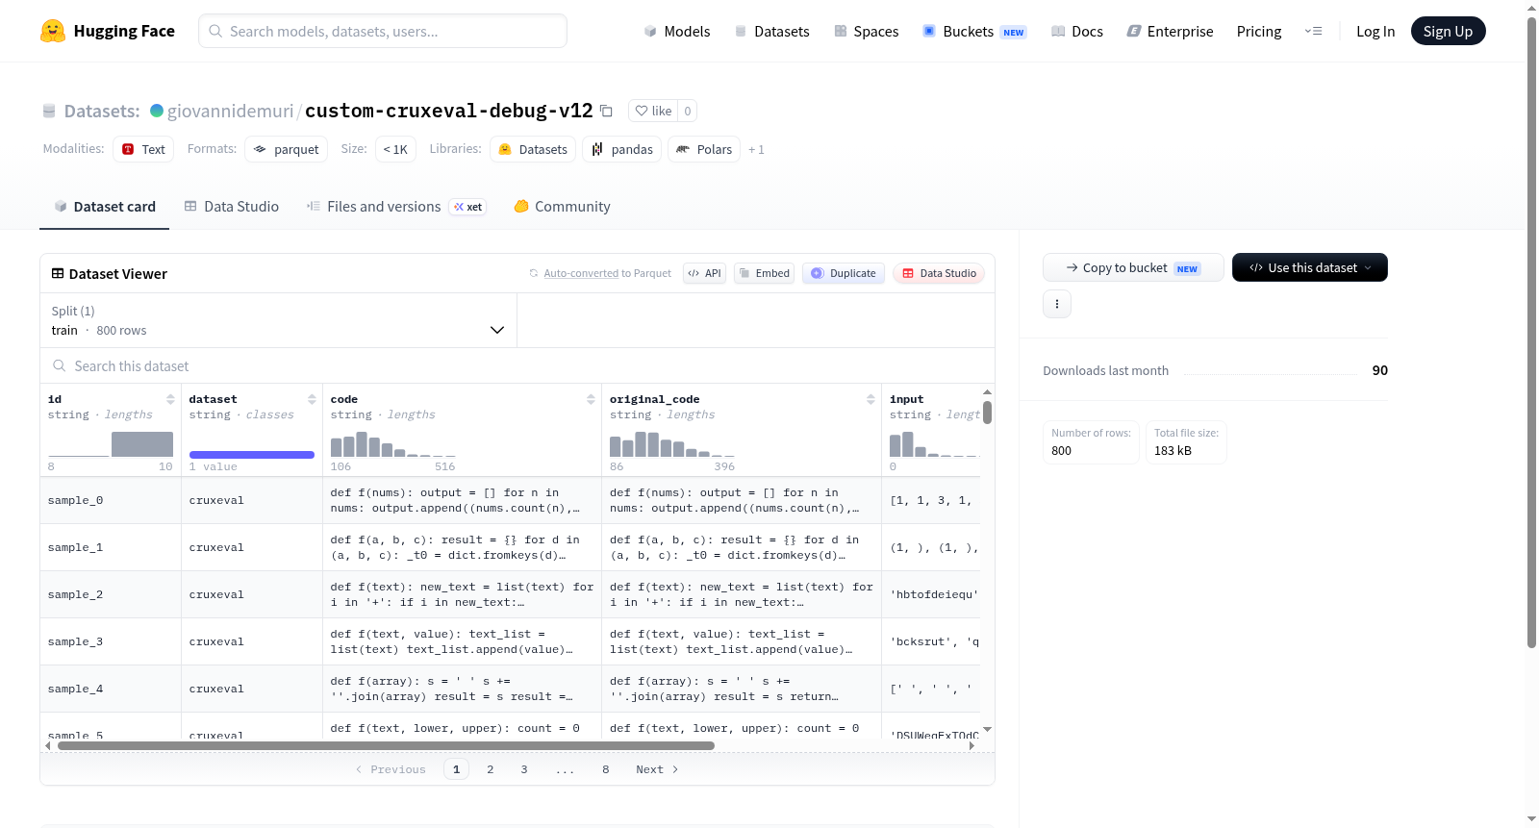The width and height of the screenshot is (1539, 828).
Task: Click the like count 0
Action: coord(688,111)
